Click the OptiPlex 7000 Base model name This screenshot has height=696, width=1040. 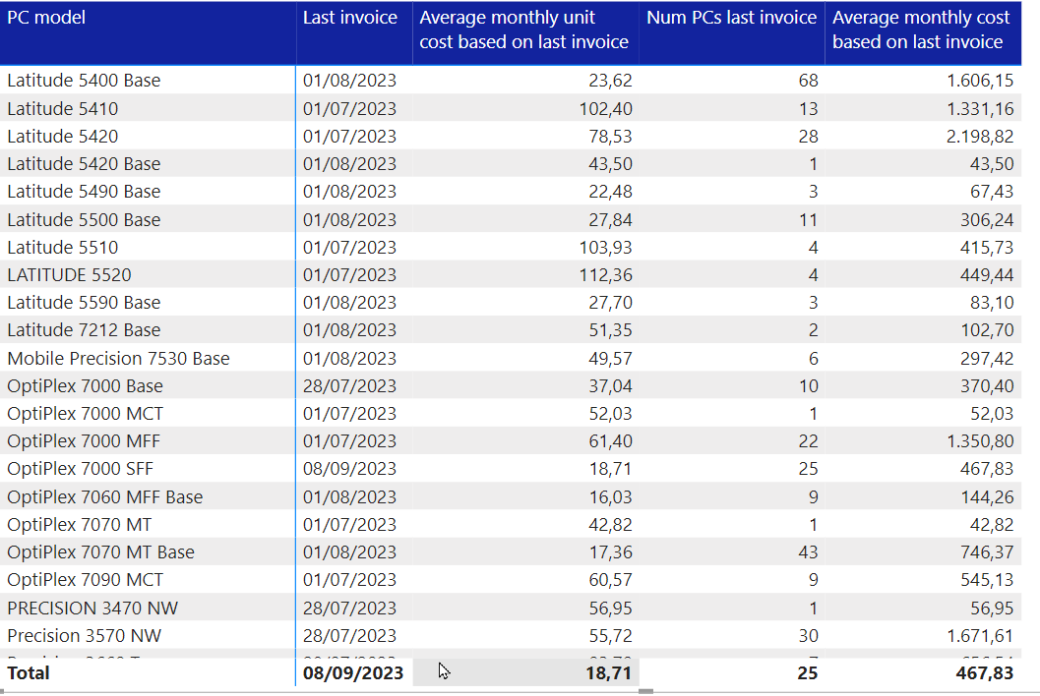(x=86, y=385)
